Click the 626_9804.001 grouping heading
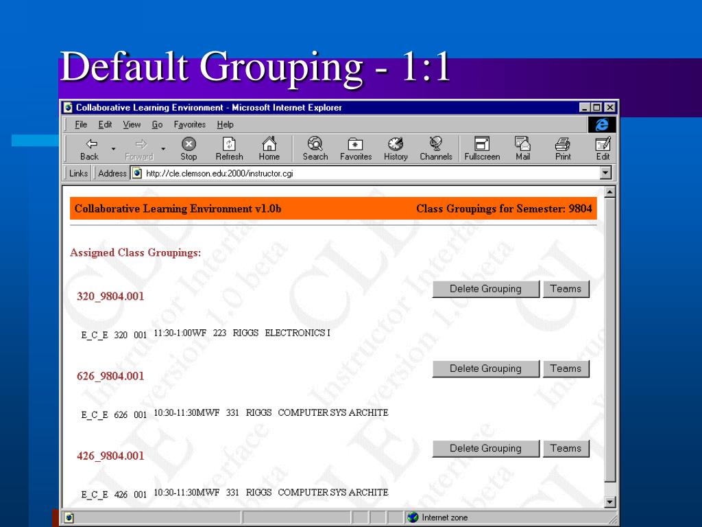This screenshot has width=702, height=527. [110, 376]
